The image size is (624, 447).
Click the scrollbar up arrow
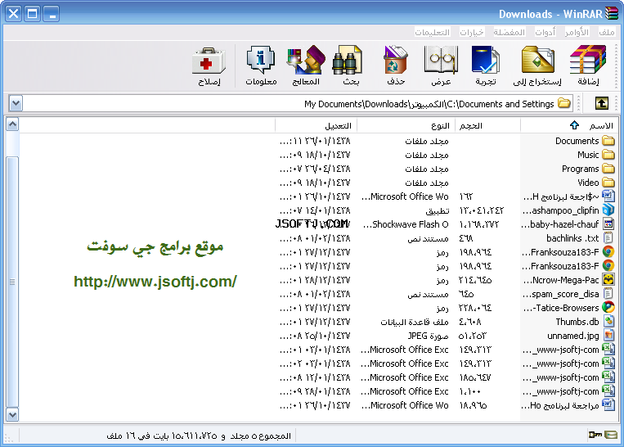click(x=12, y=124)
